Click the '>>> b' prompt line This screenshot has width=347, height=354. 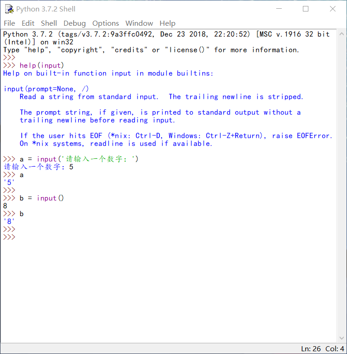[x=13, y=214]
